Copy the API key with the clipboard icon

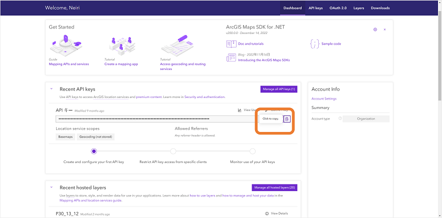coord(287,119)
